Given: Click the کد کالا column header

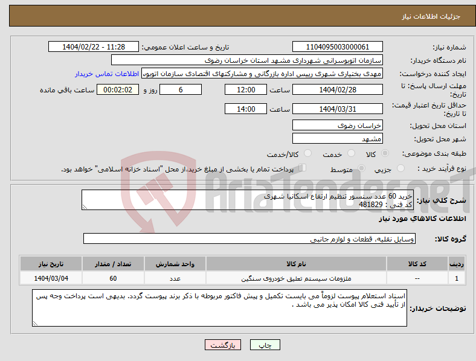Looking at the screenshot, I should [x=417, y=264].
